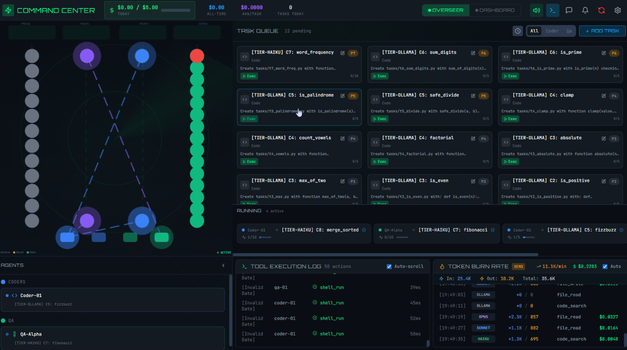Screen dimensions: 627x350
Task: Filter task queue by All
Action: click(x=534, y=31)
